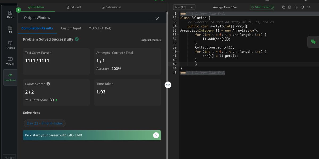Open the All grid icon in sidebar
This screenshot has height=159, width=319.
[10, 28]
